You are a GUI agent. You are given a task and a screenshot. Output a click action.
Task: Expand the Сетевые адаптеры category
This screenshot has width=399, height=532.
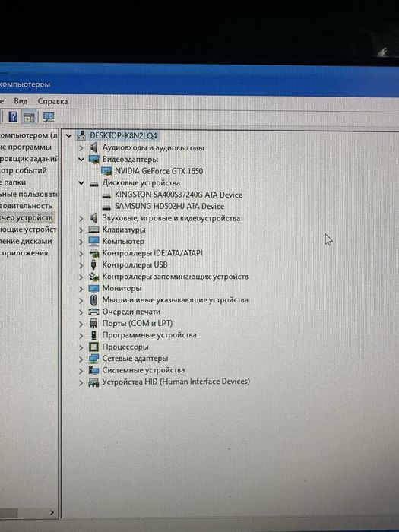(81, 359)
